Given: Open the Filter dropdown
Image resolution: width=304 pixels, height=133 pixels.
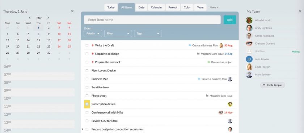Looking at the screenshot, I should pos(118,34).
